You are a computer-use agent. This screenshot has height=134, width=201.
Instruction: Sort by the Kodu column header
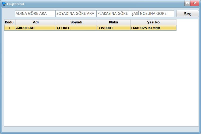tap(10, 22)
